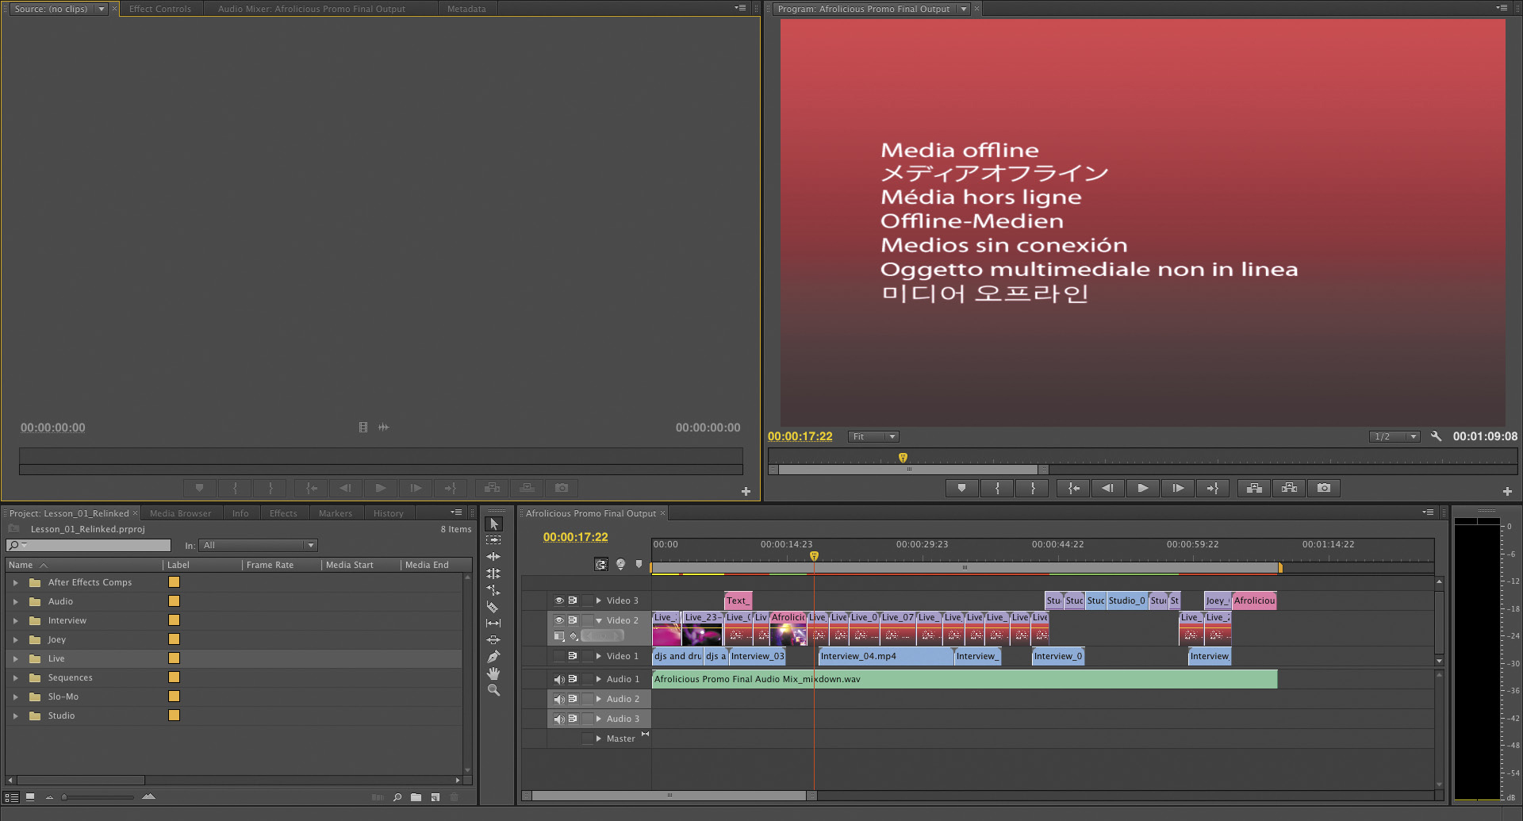The image size is (1523, 821).
Task: Open the In: All filter dropdown
Action: [x=259, y=545]
